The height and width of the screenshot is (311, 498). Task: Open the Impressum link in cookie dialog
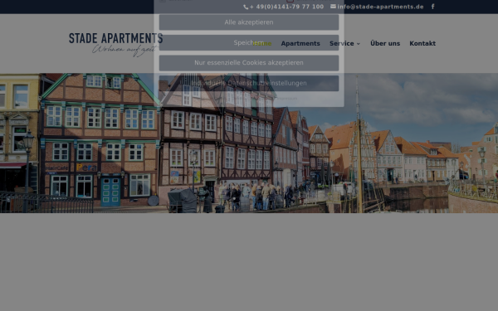tap(287, 99)
